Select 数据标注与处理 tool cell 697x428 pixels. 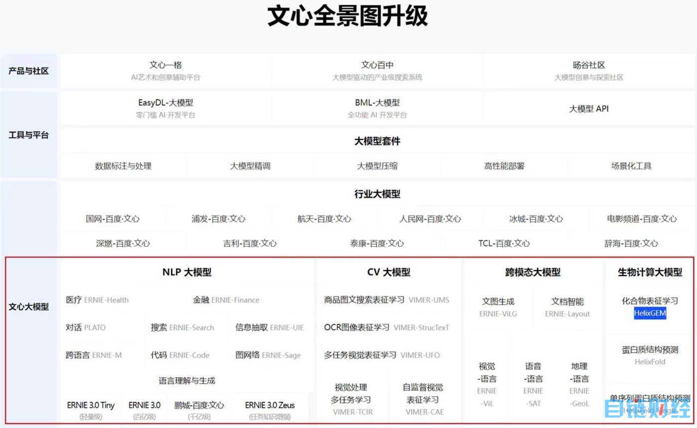[123, 166]
